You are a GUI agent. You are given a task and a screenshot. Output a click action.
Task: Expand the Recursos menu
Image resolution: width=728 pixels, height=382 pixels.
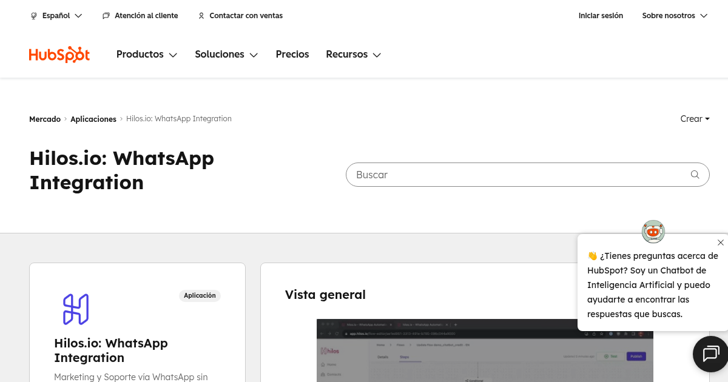[x=354, y=55]
